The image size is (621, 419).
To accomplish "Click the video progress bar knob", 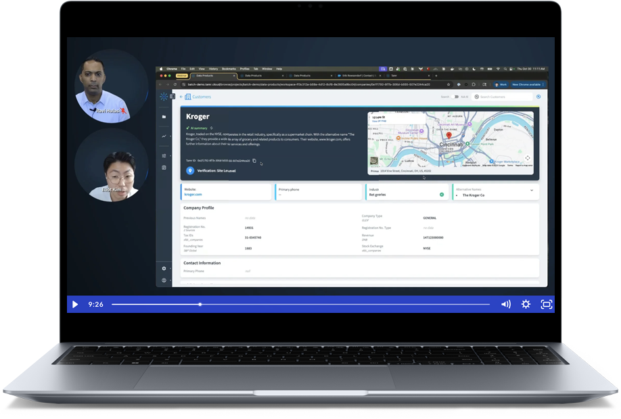I will coord(200,304).
